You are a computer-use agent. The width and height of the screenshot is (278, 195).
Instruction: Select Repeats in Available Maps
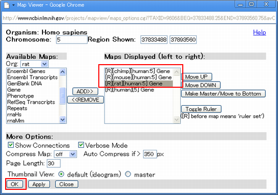(x=17, y=108)
